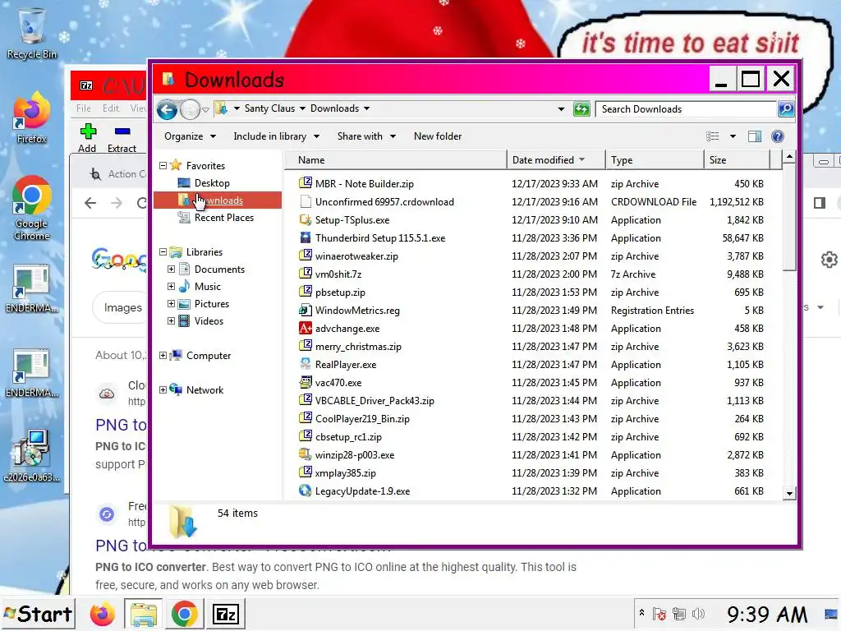Change view using the views icon
The image size is (841, 631).
tap(713, 136)
